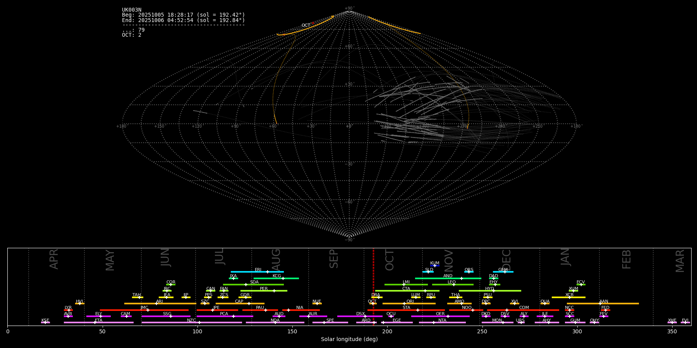Viewport: 697px width, 348px height.
Task: Click the Solar longitude (deg) axis label
Action: (349, 339)
